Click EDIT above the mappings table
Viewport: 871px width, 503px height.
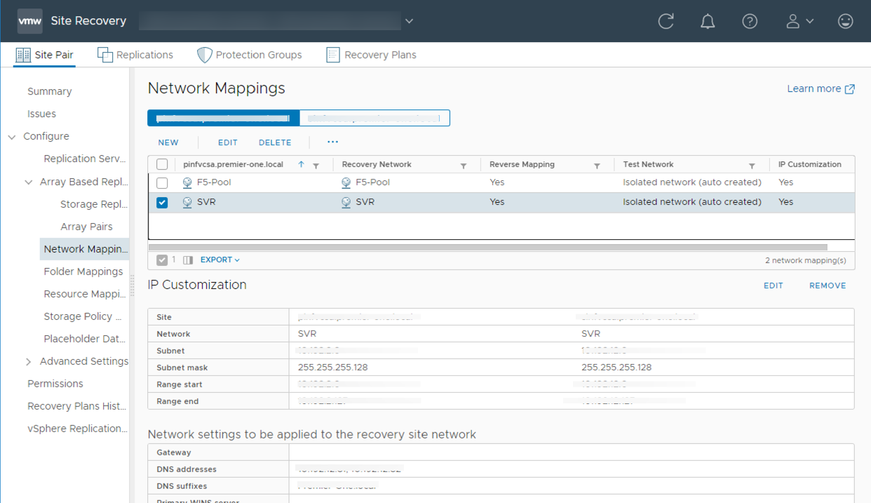(228, 142)
